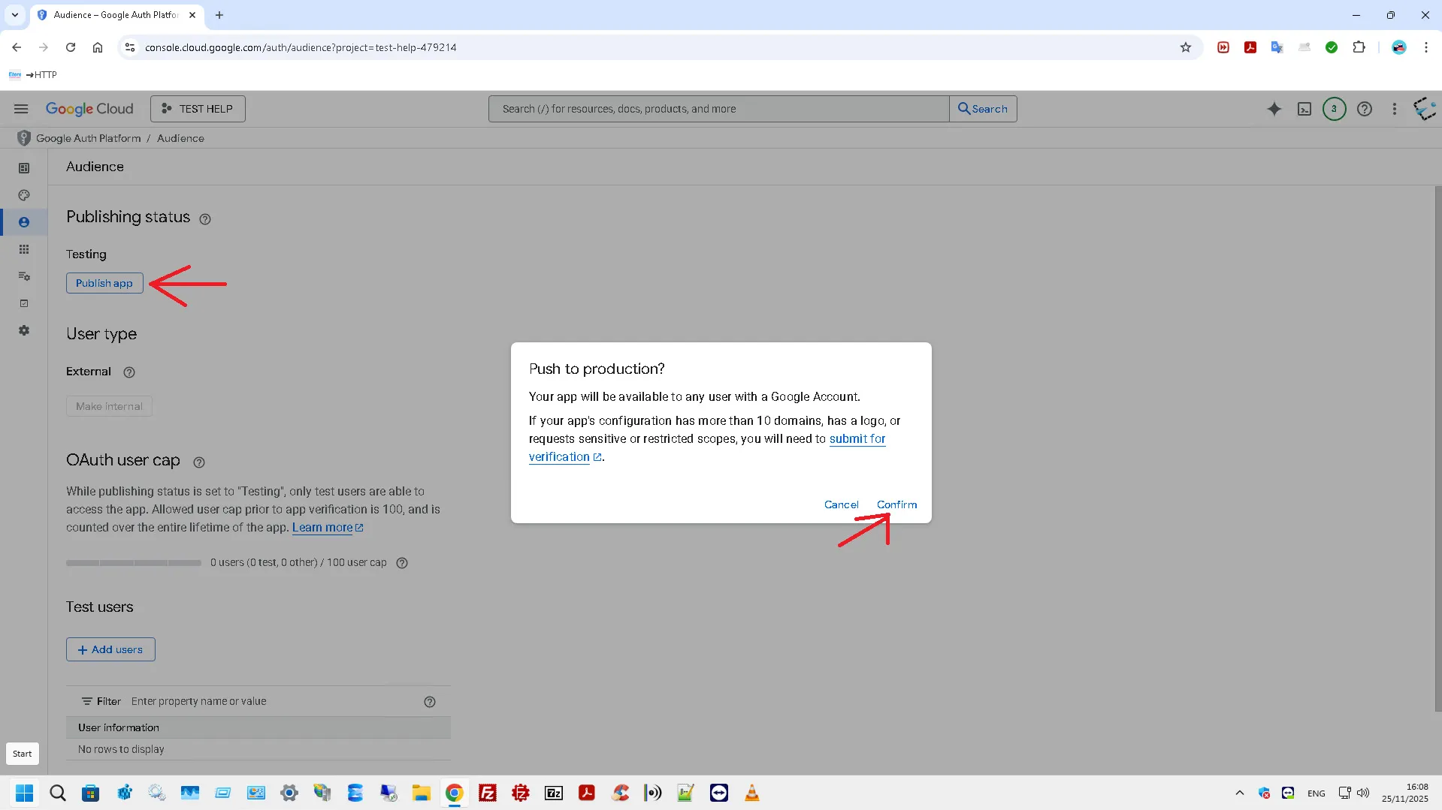Image resolution: width=1442 pixels, height=810 pixels.
Task: Cancel the Push to production dialog
Action: click(x=841, y=504)
